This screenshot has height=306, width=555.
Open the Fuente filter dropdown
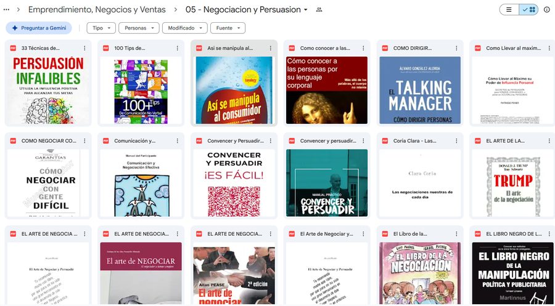[228, 28]
